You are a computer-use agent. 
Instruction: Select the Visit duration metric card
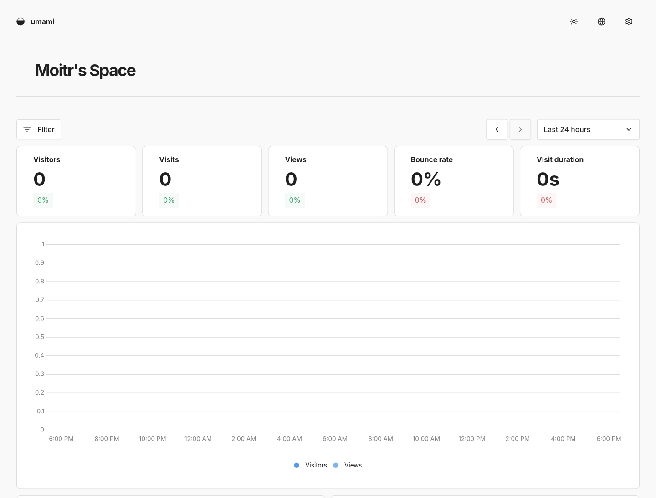click(579, 181)
